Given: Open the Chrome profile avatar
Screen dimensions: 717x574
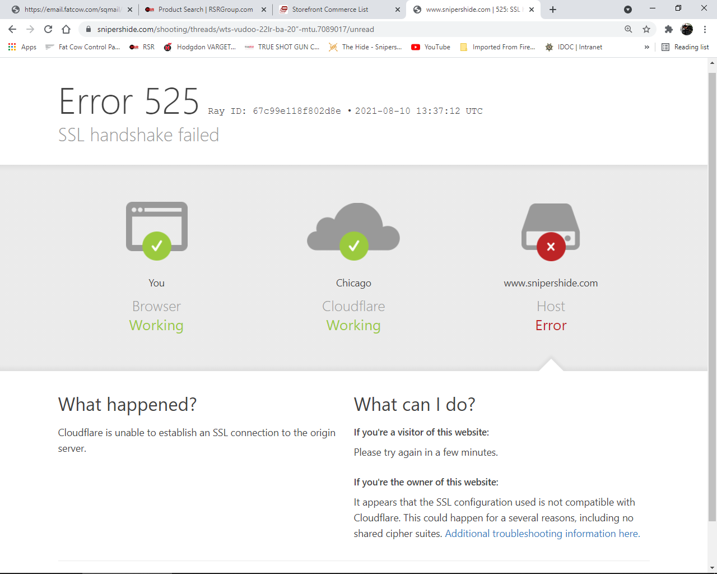Looking at the screenshot, I should coord(687,29).
